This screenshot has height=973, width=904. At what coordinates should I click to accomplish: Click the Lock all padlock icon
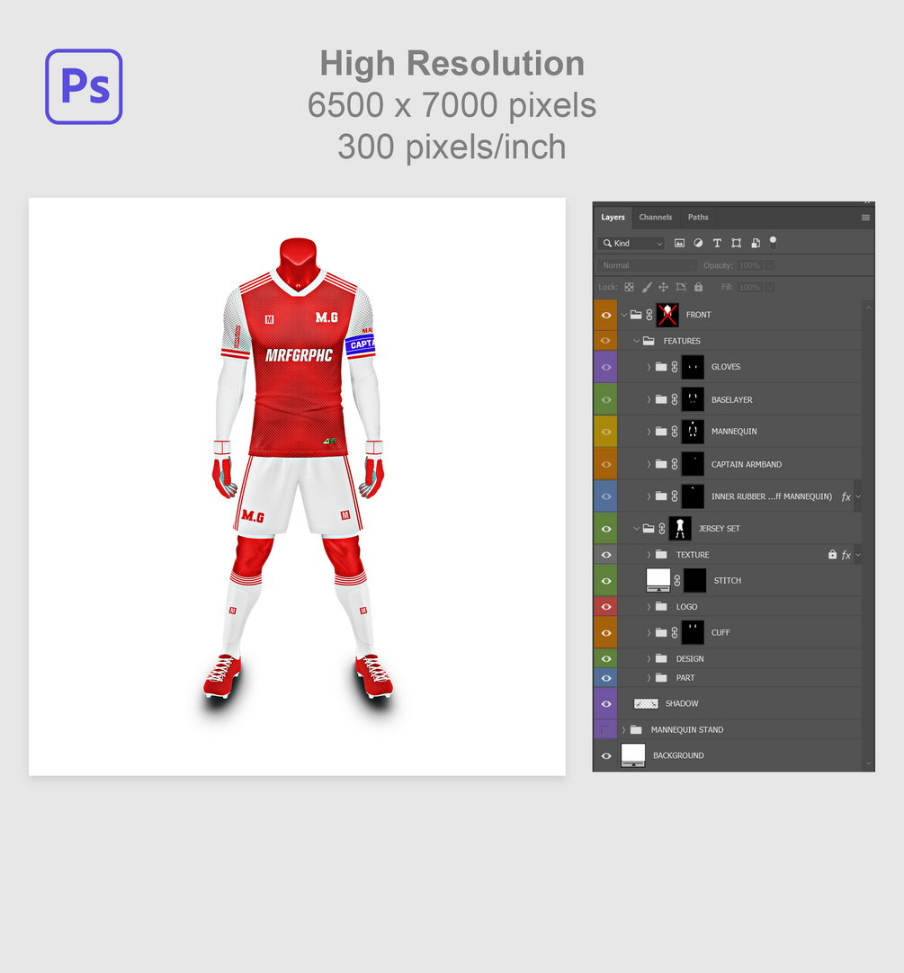tap(699, 287)
